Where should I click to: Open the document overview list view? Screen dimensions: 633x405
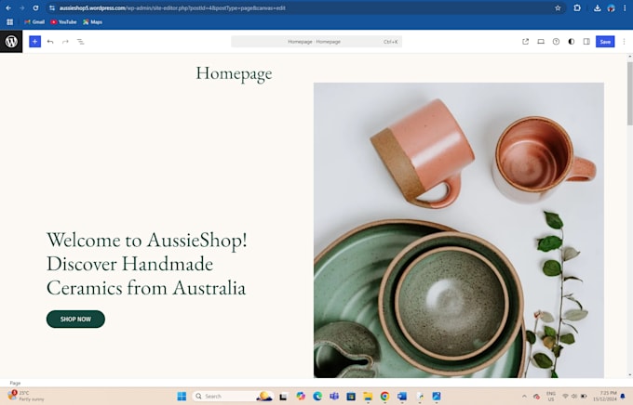click(81, 42)
